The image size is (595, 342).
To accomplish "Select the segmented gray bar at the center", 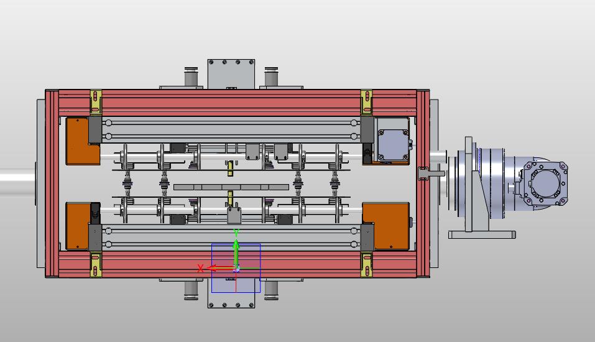I will [x=231, y=187].
